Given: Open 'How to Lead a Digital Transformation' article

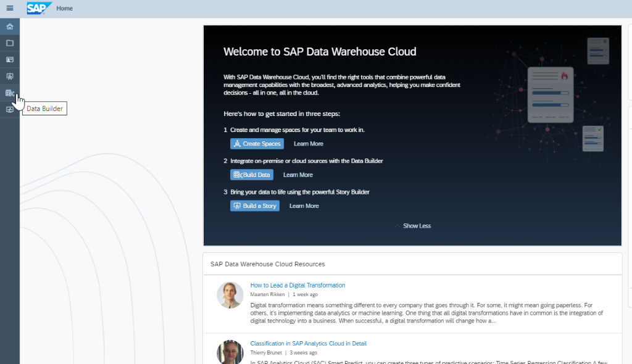Looking at the screenshot, I should pos(297,285).
